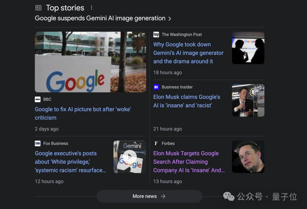Open 'Elon Musk Targets Google Search' Forbes article
The width and height of the screenshot is (307, 209).
pos(189,162)
